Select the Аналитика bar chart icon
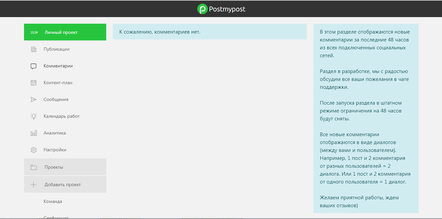Image resolution: width=442 pixels, height=219 pixels. 33,133
